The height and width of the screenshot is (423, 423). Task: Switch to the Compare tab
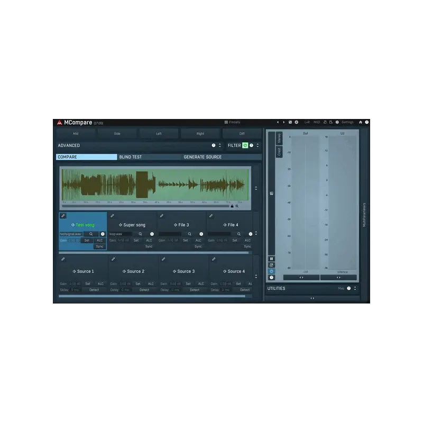[87, 157]
